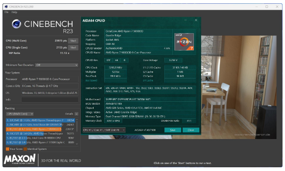Screen dimensions: 285x171
Task: Click Save in AIDA64 CPUID
Action: pyautogui.click(x=172, y=130)
